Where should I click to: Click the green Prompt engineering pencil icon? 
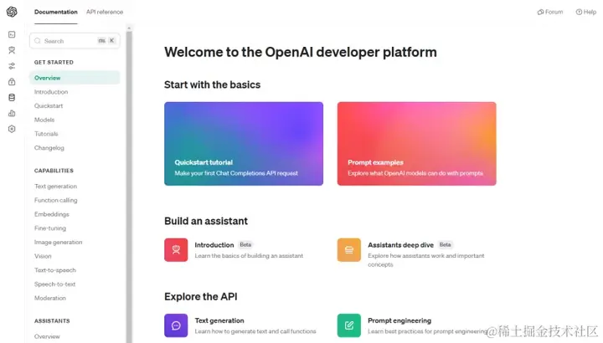click(349, 325)
